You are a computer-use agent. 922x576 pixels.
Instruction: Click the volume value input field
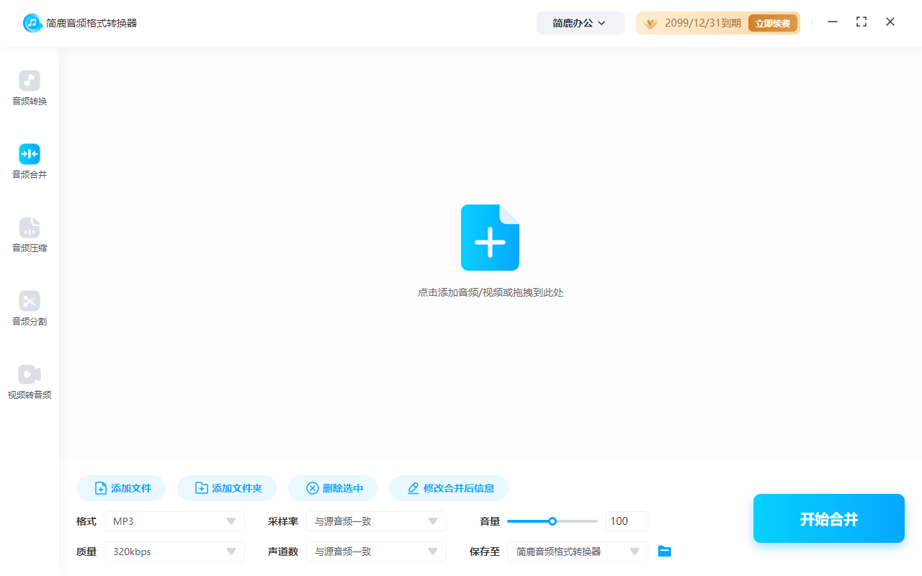point(626,521)
